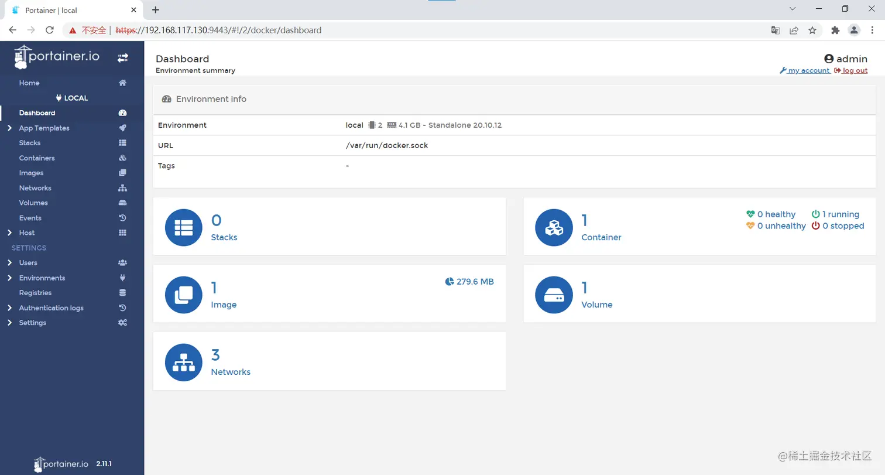
Task: Click the round Networks tile icon
Action: click(x=184, y=363)
